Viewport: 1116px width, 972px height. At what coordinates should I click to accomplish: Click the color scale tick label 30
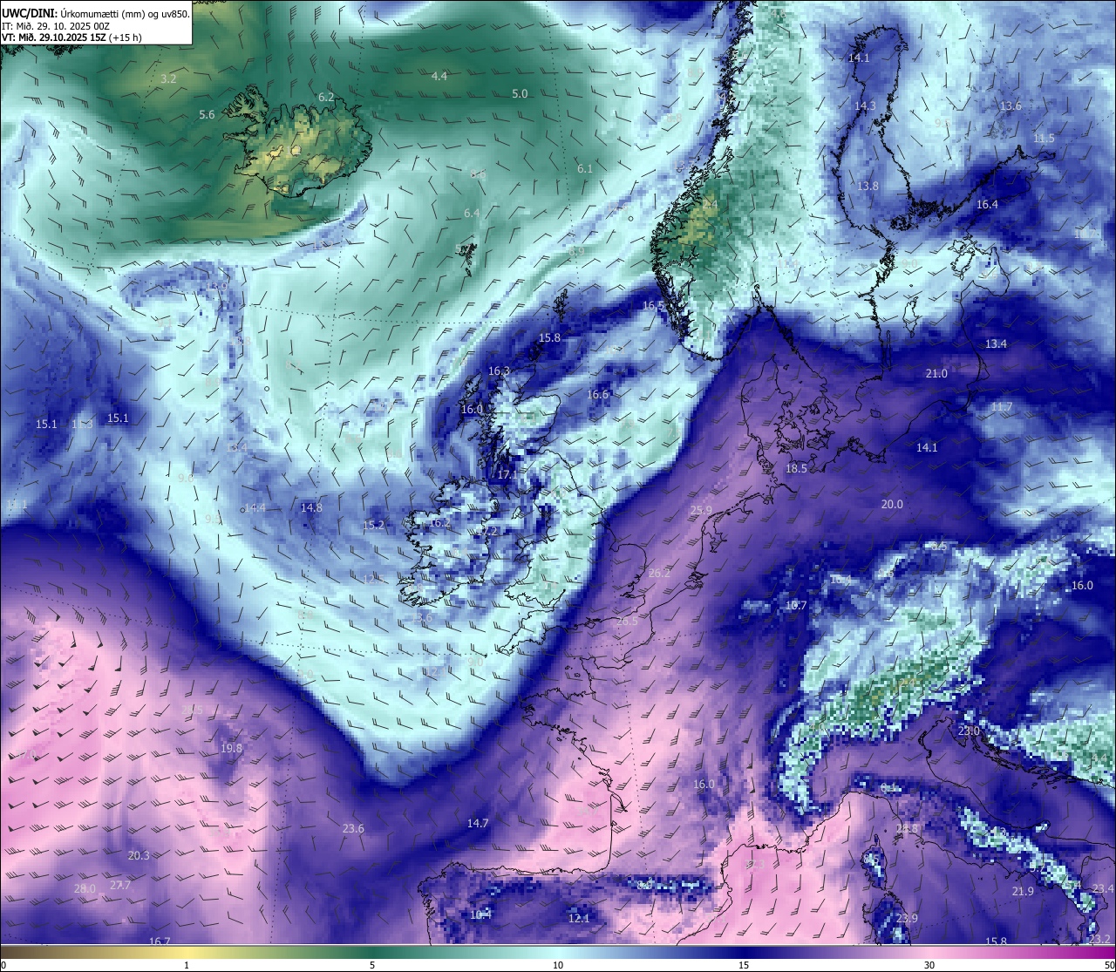point(929,965)
